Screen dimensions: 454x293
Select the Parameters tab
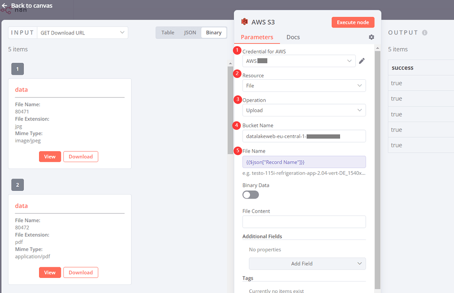coord(257,37)
